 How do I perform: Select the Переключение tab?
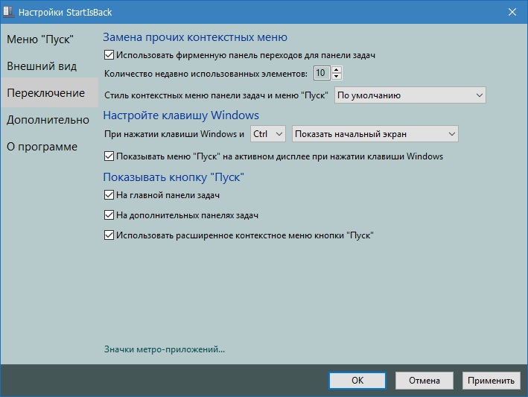[45, 93]
